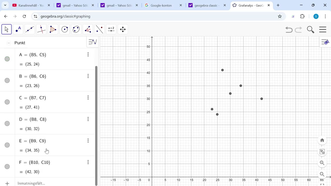Screen dimensions: 331x186
Task: Select the Move Graphics View tool
Action: pyautogui.click(x=123, y=29)
